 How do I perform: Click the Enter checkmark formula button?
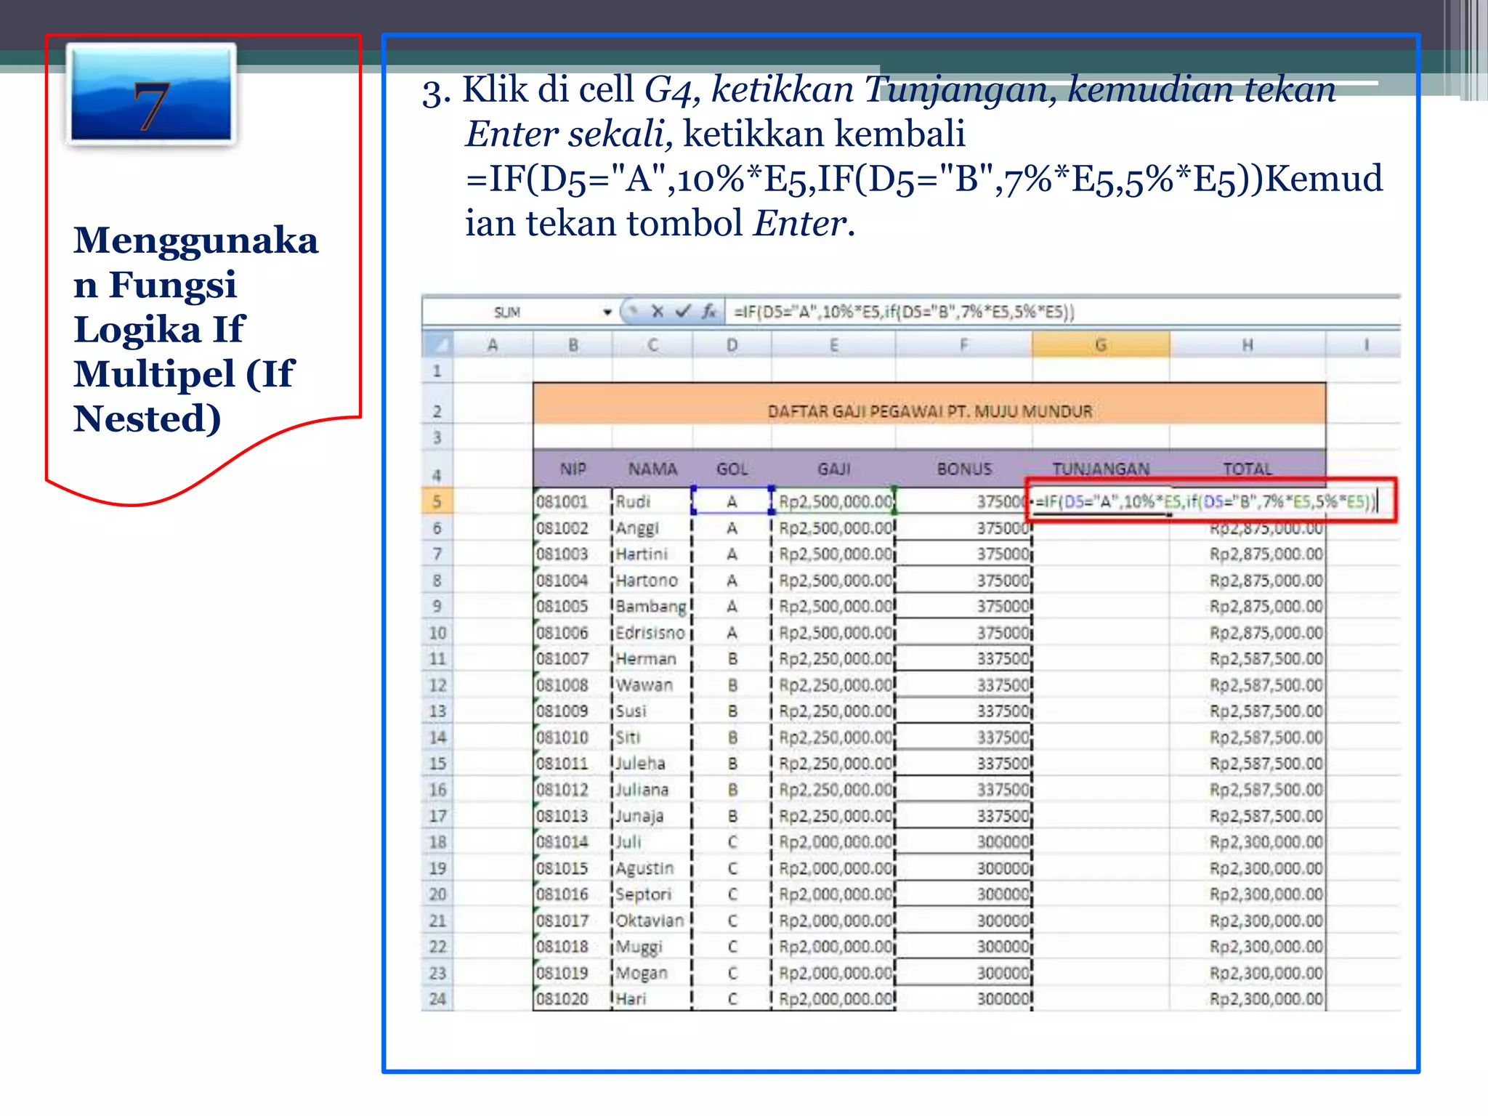pyautogui.click(x=683, y=312)
